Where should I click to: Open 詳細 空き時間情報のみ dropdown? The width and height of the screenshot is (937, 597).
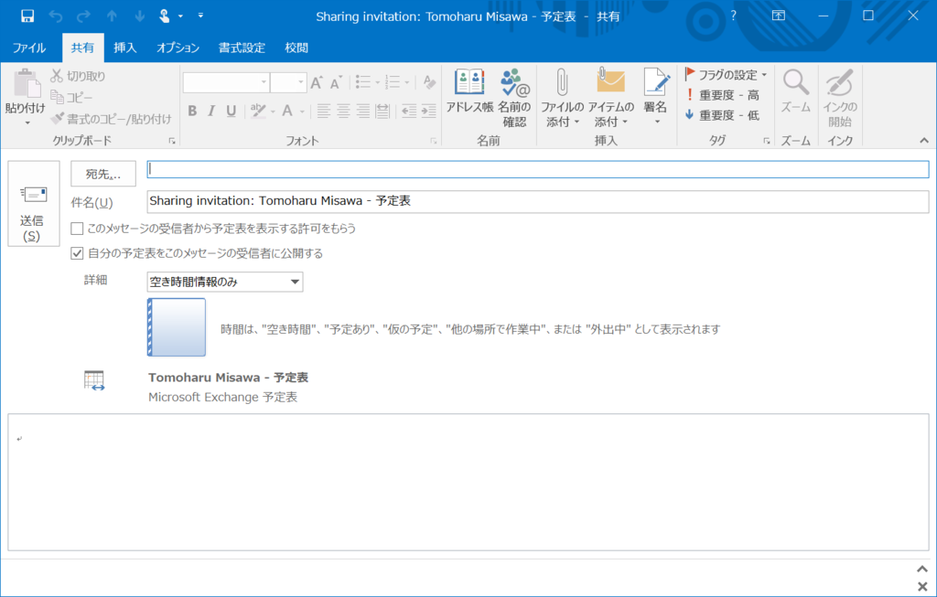coord(225,282)
